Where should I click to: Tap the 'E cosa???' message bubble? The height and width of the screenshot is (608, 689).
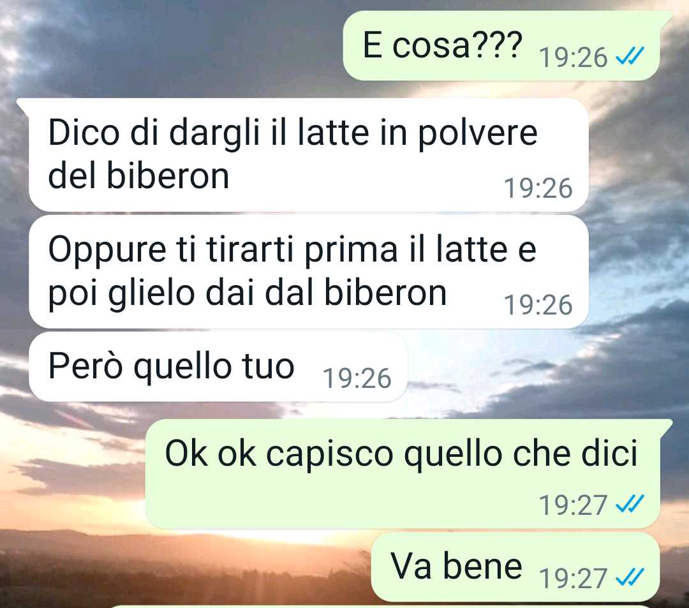pyautogui.click(x=501, y=46)
